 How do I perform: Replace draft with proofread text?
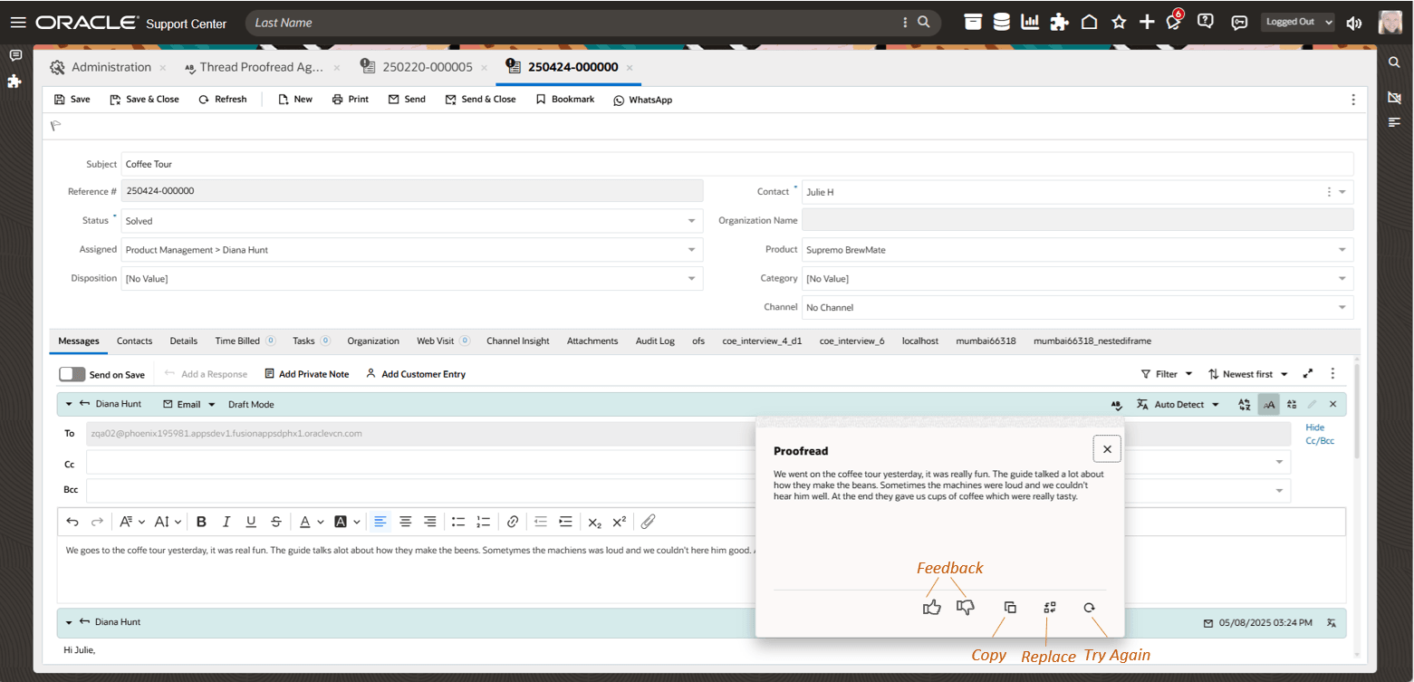pyautogui.click(x=1050, y=608)
